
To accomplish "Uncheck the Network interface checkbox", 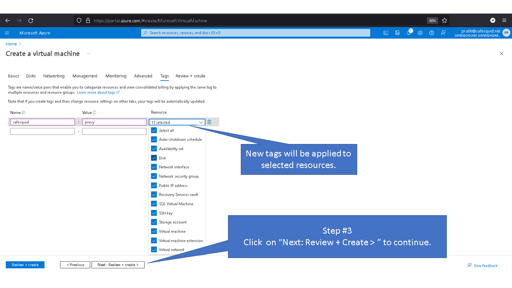I will pyautogui.click(x=154, y=167).
